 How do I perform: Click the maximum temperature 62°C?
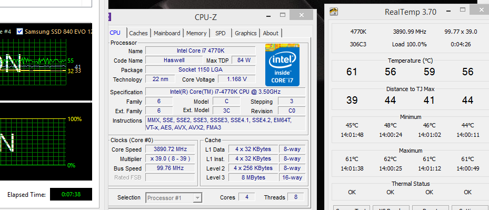[x=390, y=159]
